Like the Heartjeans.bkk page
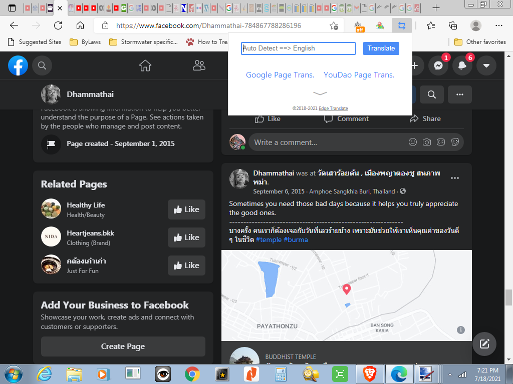 [x=186, y=237]
